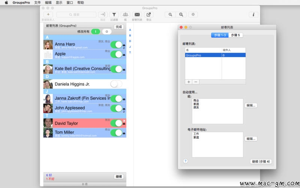
Task: Open the settings gear in toolbar
Action: point(193,14)
